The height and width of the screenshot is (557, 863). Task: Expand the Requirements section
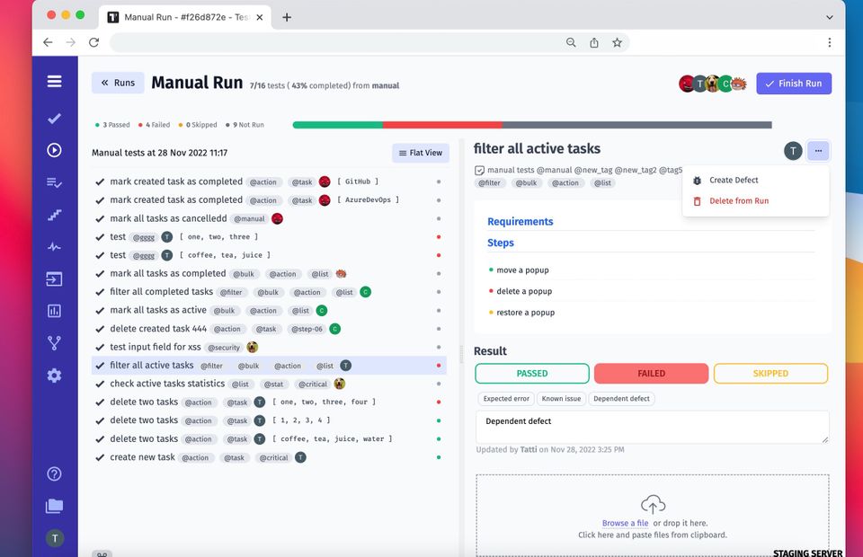520,222
